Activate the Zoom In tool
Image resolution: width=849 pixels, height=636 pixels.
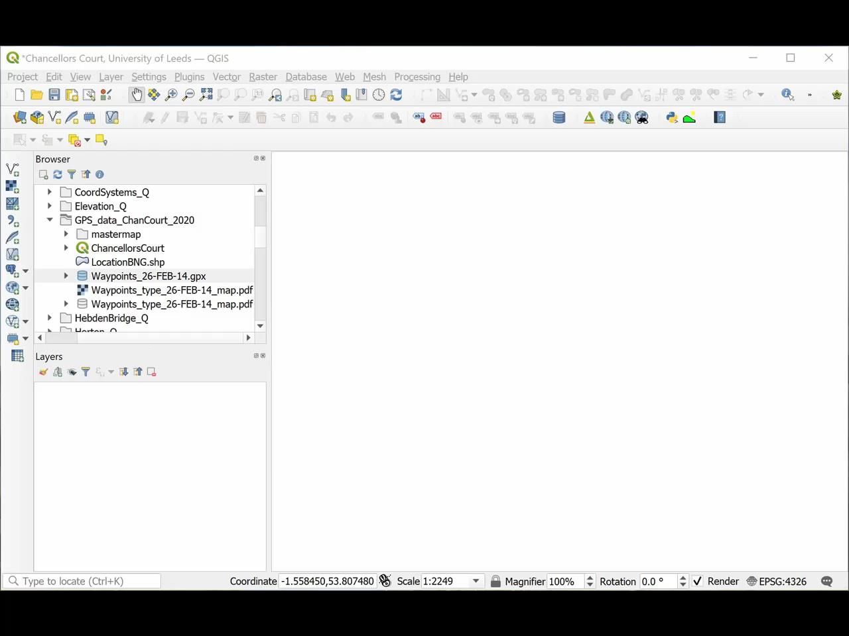[171, 94]
